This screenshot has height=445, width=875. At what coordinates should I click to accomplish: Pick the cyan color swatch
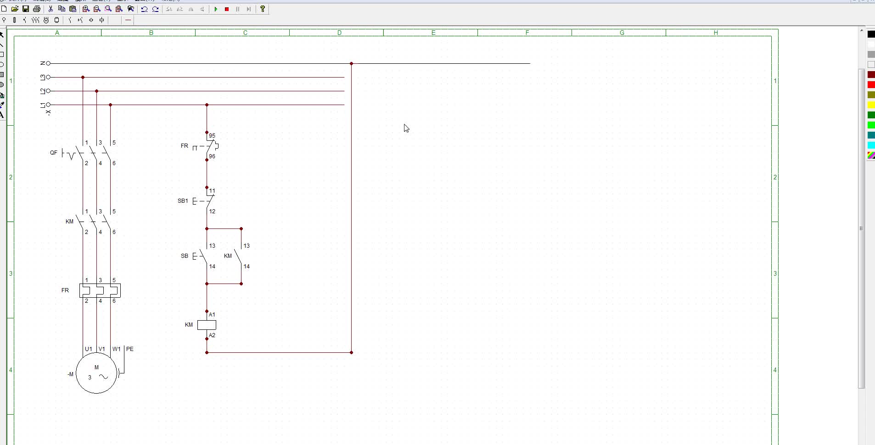[871, 145]
